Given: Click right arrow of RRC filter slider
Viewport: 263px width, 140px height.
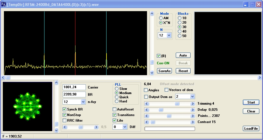Looking at the screenshot, I should point(96,127).
